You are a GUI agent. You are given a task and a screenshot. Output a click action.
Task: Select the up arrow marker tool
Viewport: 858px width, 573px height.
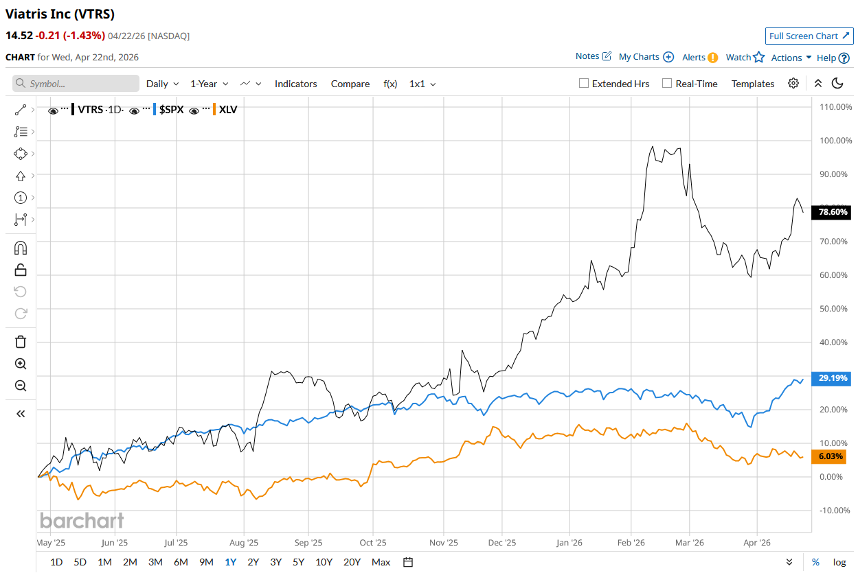pos(21,176)
